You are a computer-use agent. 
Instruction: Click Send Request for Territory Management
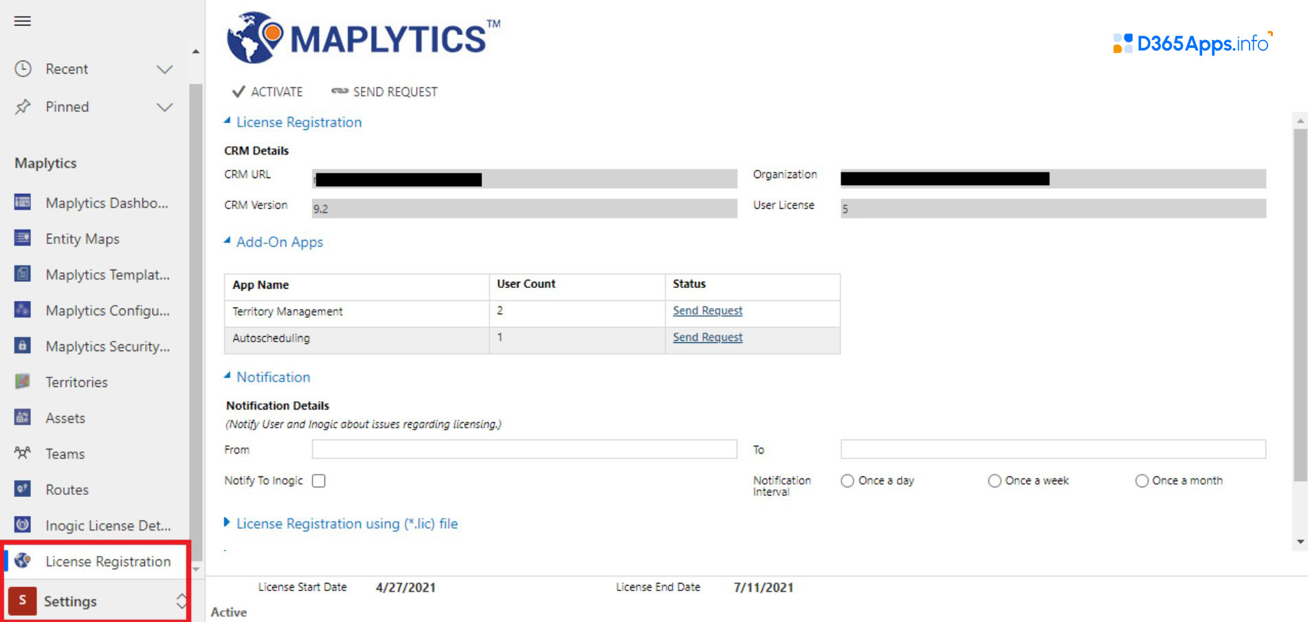[x=707, y=311]
